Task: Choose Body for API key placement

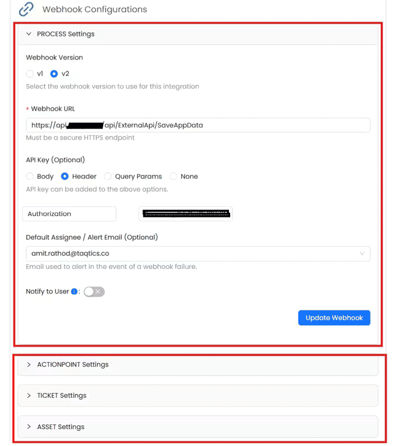Action: click(x=30, y=177)
